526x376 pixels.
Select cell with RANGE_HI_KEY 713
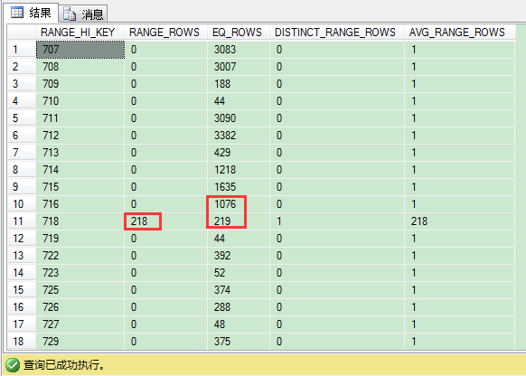[x=80, y=153]
